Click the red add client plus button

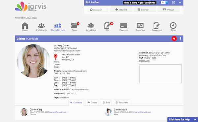tap(174, 39)
